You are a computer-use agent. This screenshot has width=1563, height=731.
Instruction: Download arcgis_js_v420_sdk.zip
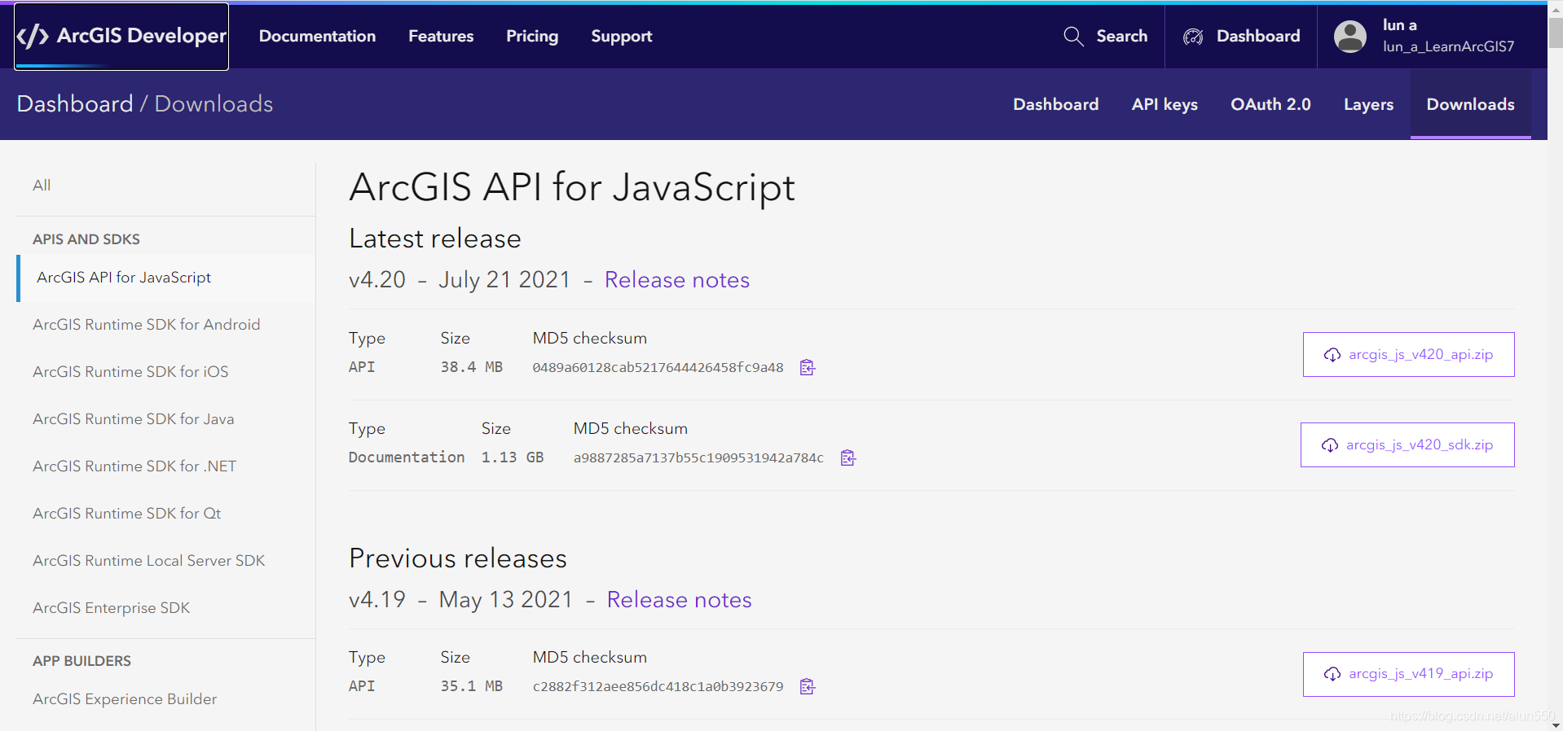pos(1407,444)
